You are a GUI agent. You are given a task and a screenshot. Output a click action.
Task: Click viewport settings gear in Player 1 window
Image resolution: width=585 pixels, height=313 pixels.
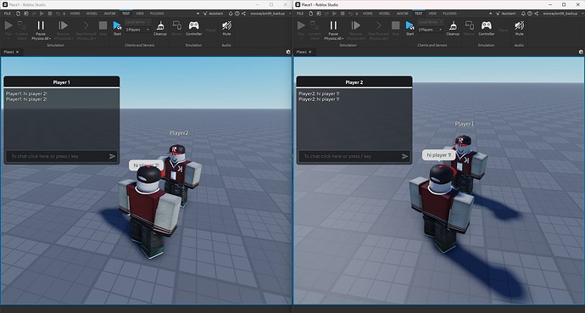click(288, 53)
